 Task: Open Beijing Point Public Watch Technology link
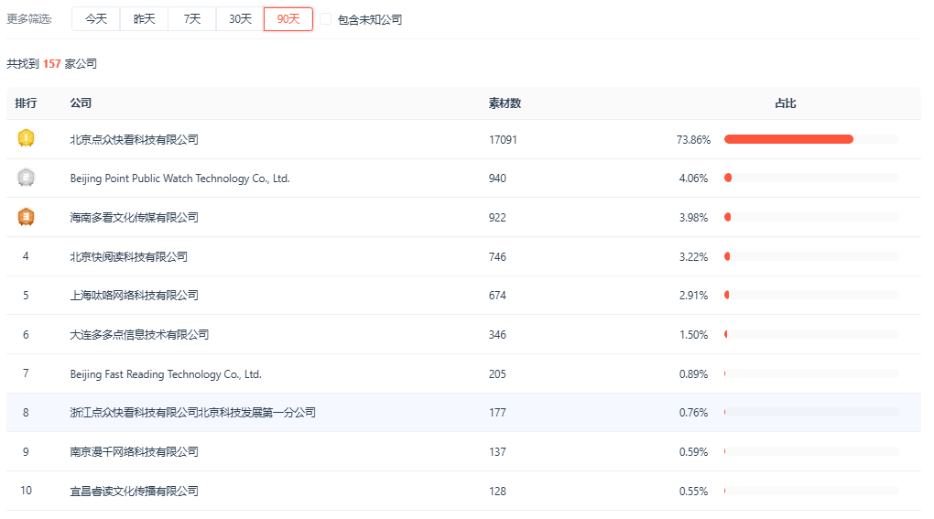(179, 178)
